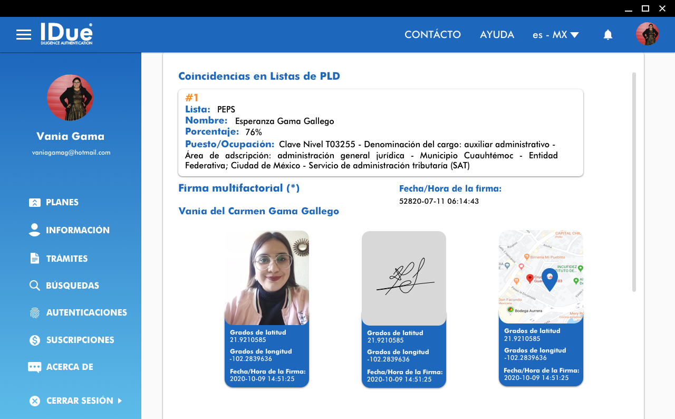Click the blue location pin on map

[549, 279]
